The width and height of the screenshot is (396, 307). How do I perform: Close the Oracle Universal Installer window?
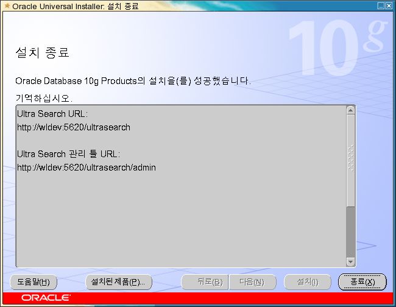point(389,6)
